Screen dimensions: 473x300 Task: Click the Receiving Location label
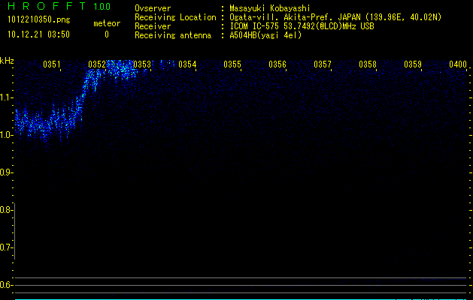(x=175, y=17)
